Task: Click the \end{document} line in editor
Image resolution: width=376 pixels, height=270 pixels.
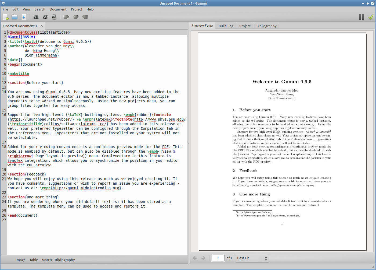Action: pos(23,215)
